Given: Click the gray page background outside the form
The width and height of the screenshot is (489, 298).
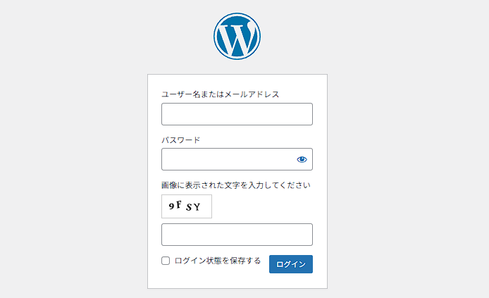Looking at the screenshot, I should pos(409,176).
